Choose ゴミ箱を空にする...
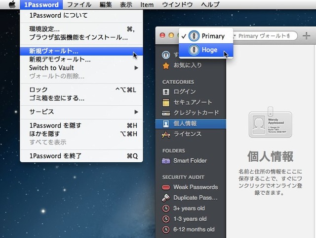This screenshot has width=316, height=238. [x=81, y=98]
